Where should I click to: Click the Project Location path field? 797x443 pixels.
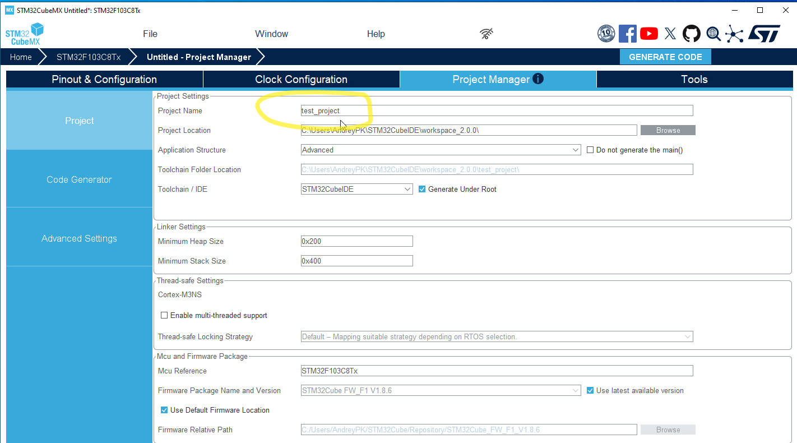pyautogui.click(x=469, y=130)
